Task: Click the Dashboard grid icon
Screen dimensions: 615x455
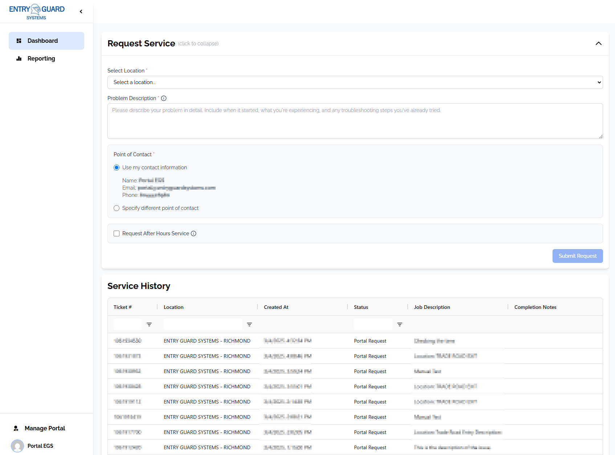Action: coord(19,41)
